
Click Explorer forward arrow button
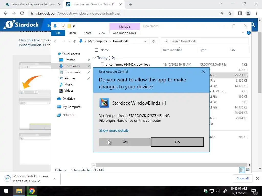(63, 41)
